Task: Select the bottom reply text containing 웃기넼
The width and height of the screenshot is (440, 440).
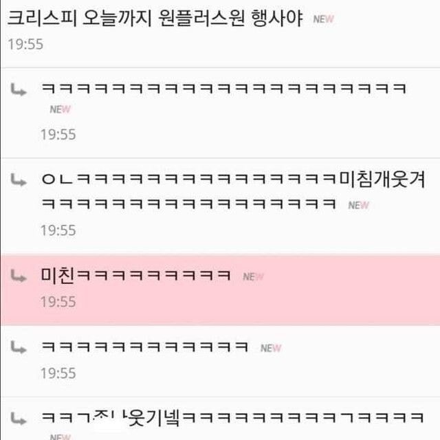Action: (x=232, y=418)
